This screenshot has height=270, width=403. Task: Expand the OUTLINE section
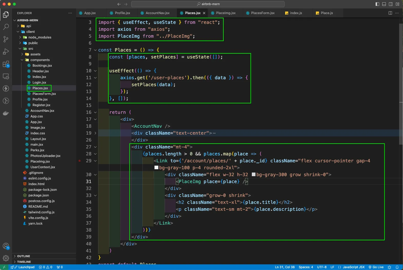click(44, 256)
